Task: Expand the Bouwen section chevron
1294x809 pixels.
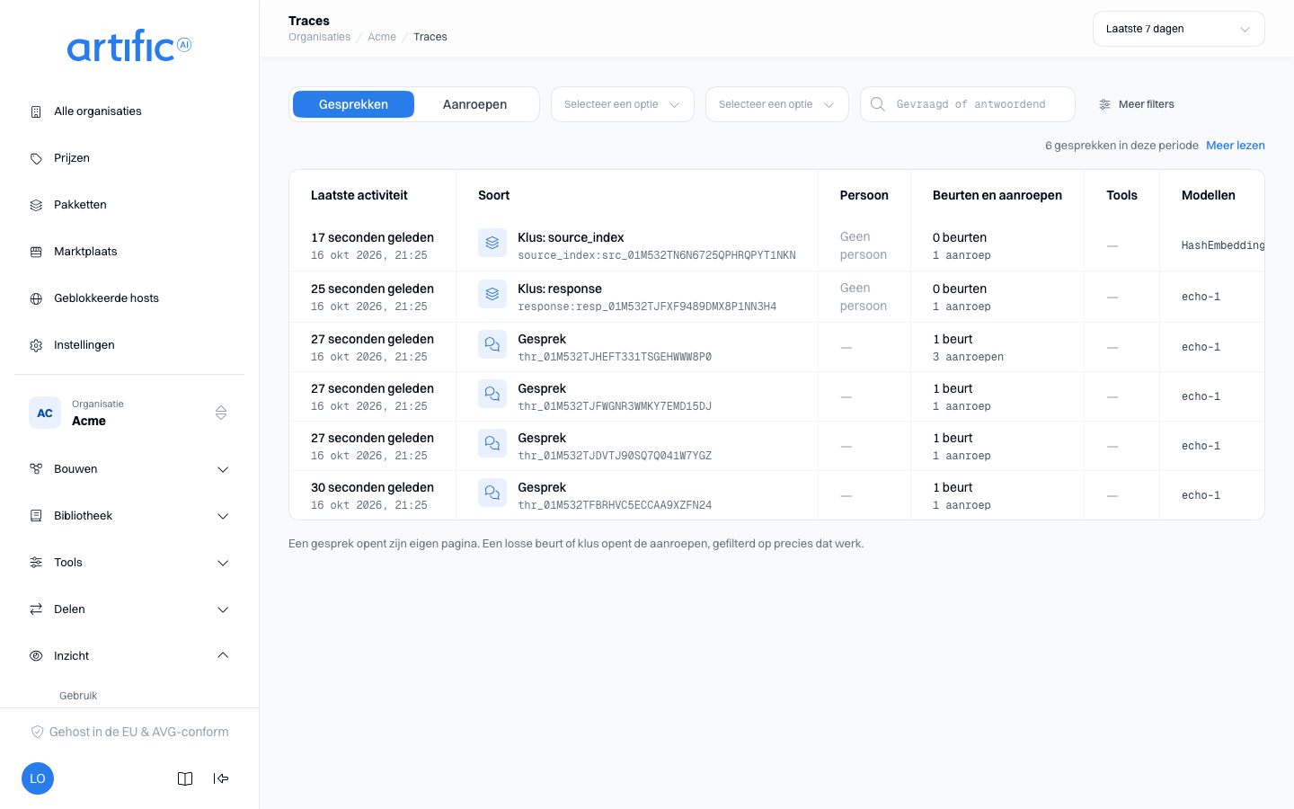Action: [x=223, y=469]
